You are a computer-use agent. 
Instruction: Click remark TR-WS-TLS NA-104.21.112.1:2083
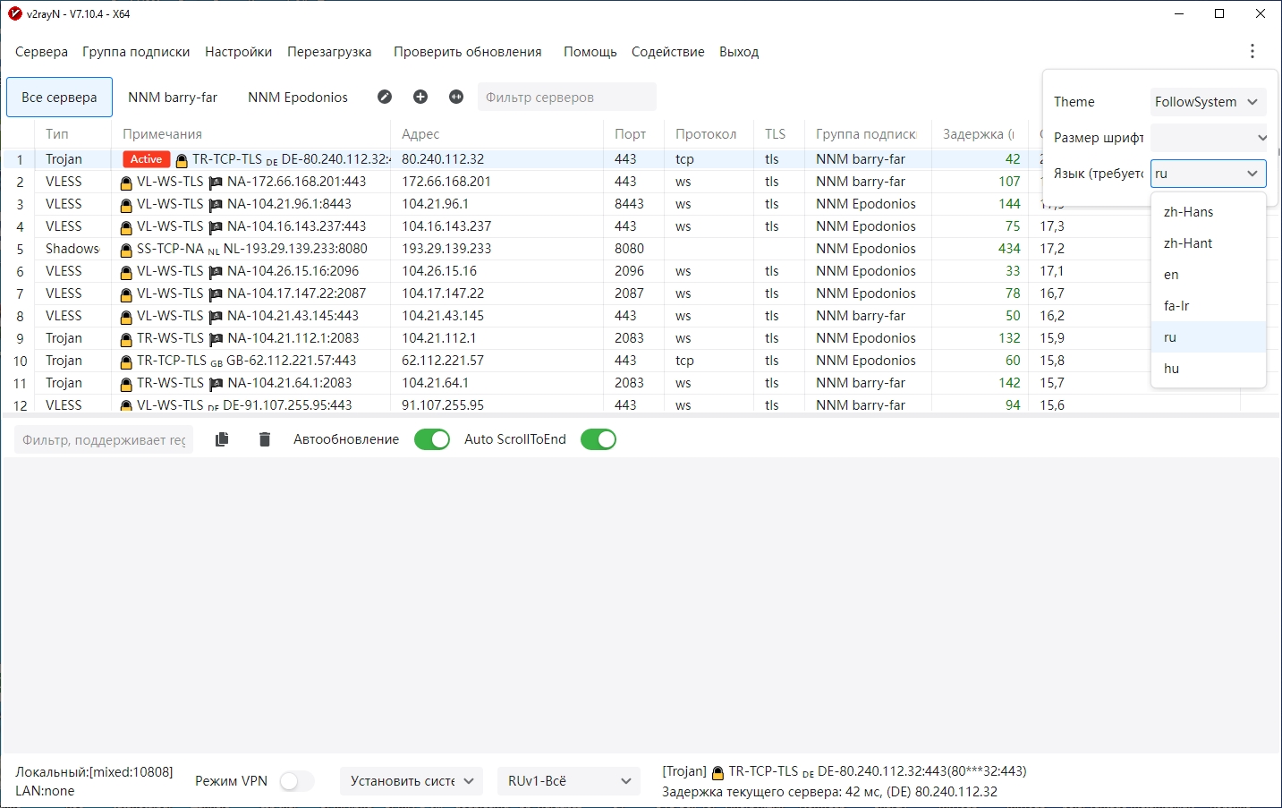[x=251, y=338]
